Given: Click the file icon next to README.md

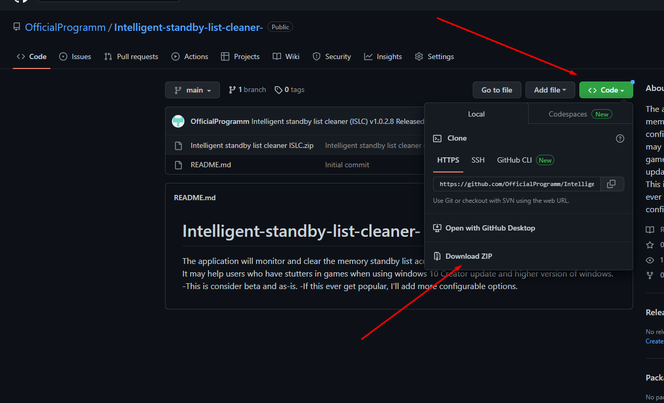Looking at the screenshot, I should 179,165.
